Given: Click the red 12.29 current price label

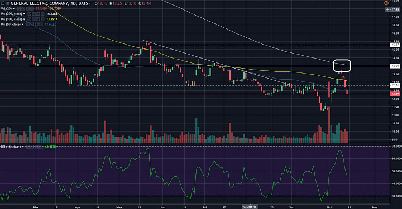Looking at the screenshot, I should pyautogui.click(x=395, y=94).
